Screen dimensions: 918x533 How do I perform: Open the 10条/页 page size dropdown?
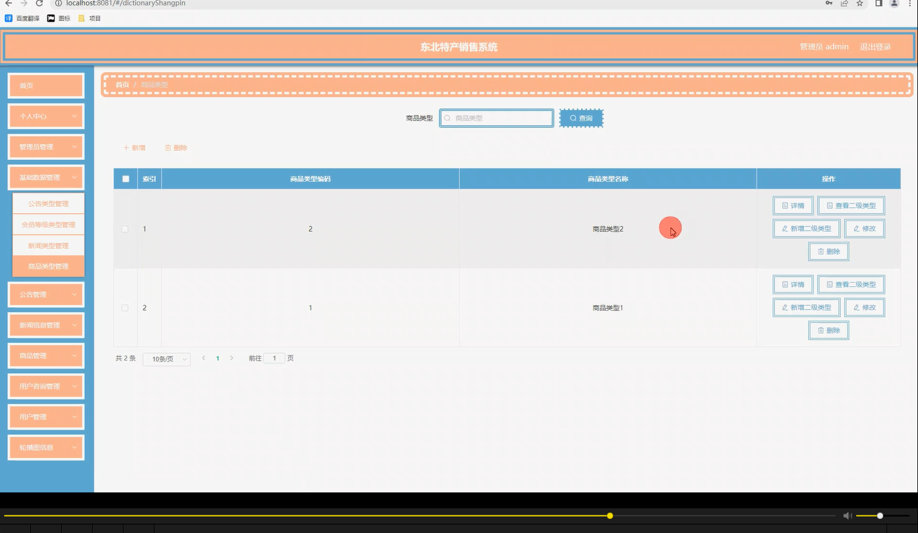167,359
